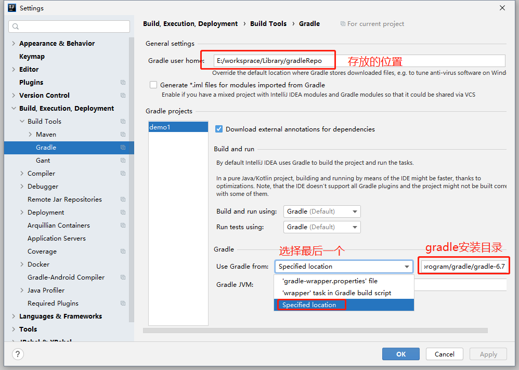Image resolution: width=519 pixels, height=370 pixels.
Task: Expand the Version Control section
Action: (x=14, y=95)
